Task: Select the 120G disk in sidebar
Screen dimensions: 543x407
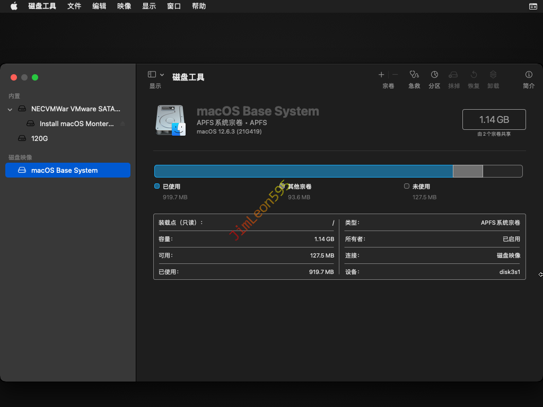Action: (x=39, y=138)
